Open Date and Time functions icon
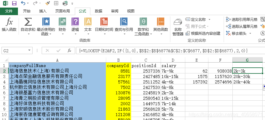 pos(104,22)
